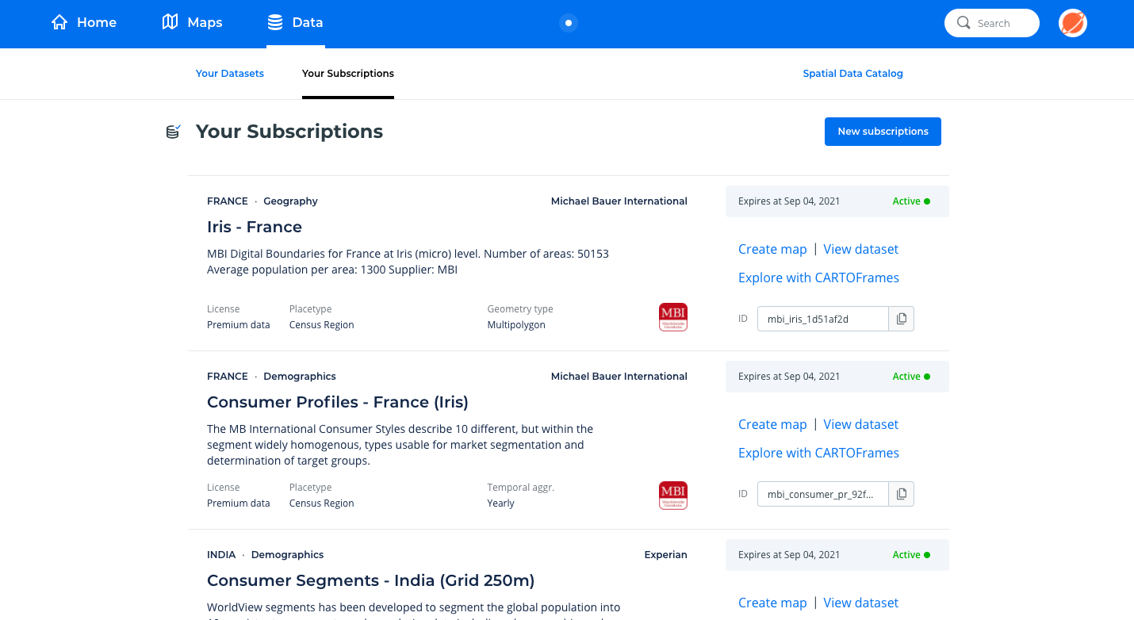Open Maps in top navigation
This screenshot has width=1134, height=620.
point(192,22)
